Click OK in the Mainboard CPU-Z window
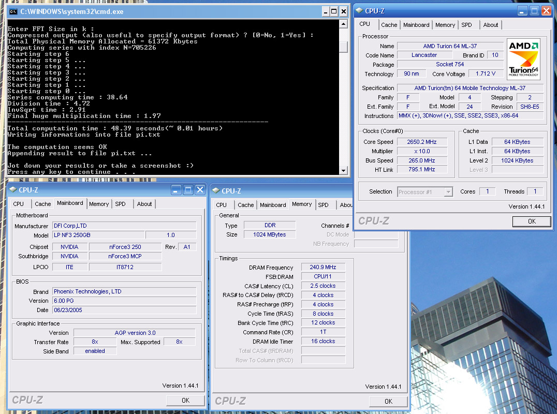The width and height of the screenshot is (557, 414). (x=185, y=401)
